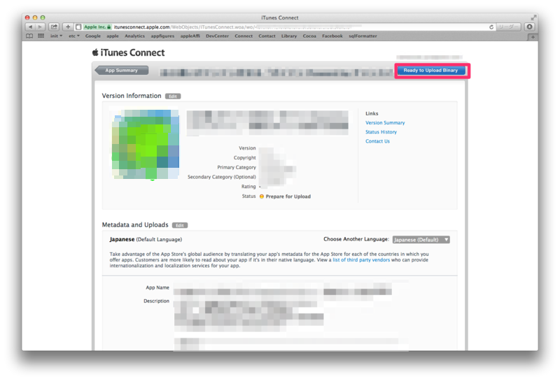The height and width of the screenshot is (381, 560).
Task: Click the Prepare for Upload status text
Action: point(288,196)
